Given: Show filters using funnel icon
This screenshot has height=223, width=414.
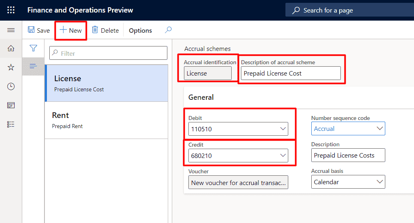Looking at the screenshot, I should pyautogui.click(x=34, y=48).
